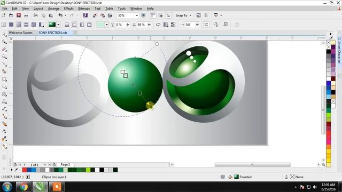This screenshot has height=192, width=342.
Task: Switch to the No Fill button
Action: [4, 25]
